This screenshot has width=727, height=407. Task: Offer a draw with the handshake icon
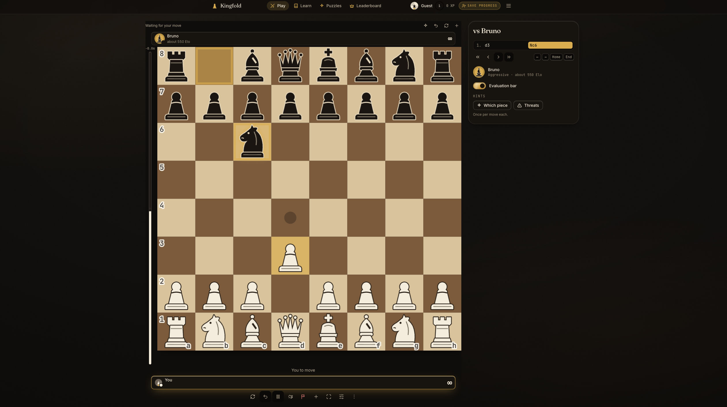(x=290, y=397)
